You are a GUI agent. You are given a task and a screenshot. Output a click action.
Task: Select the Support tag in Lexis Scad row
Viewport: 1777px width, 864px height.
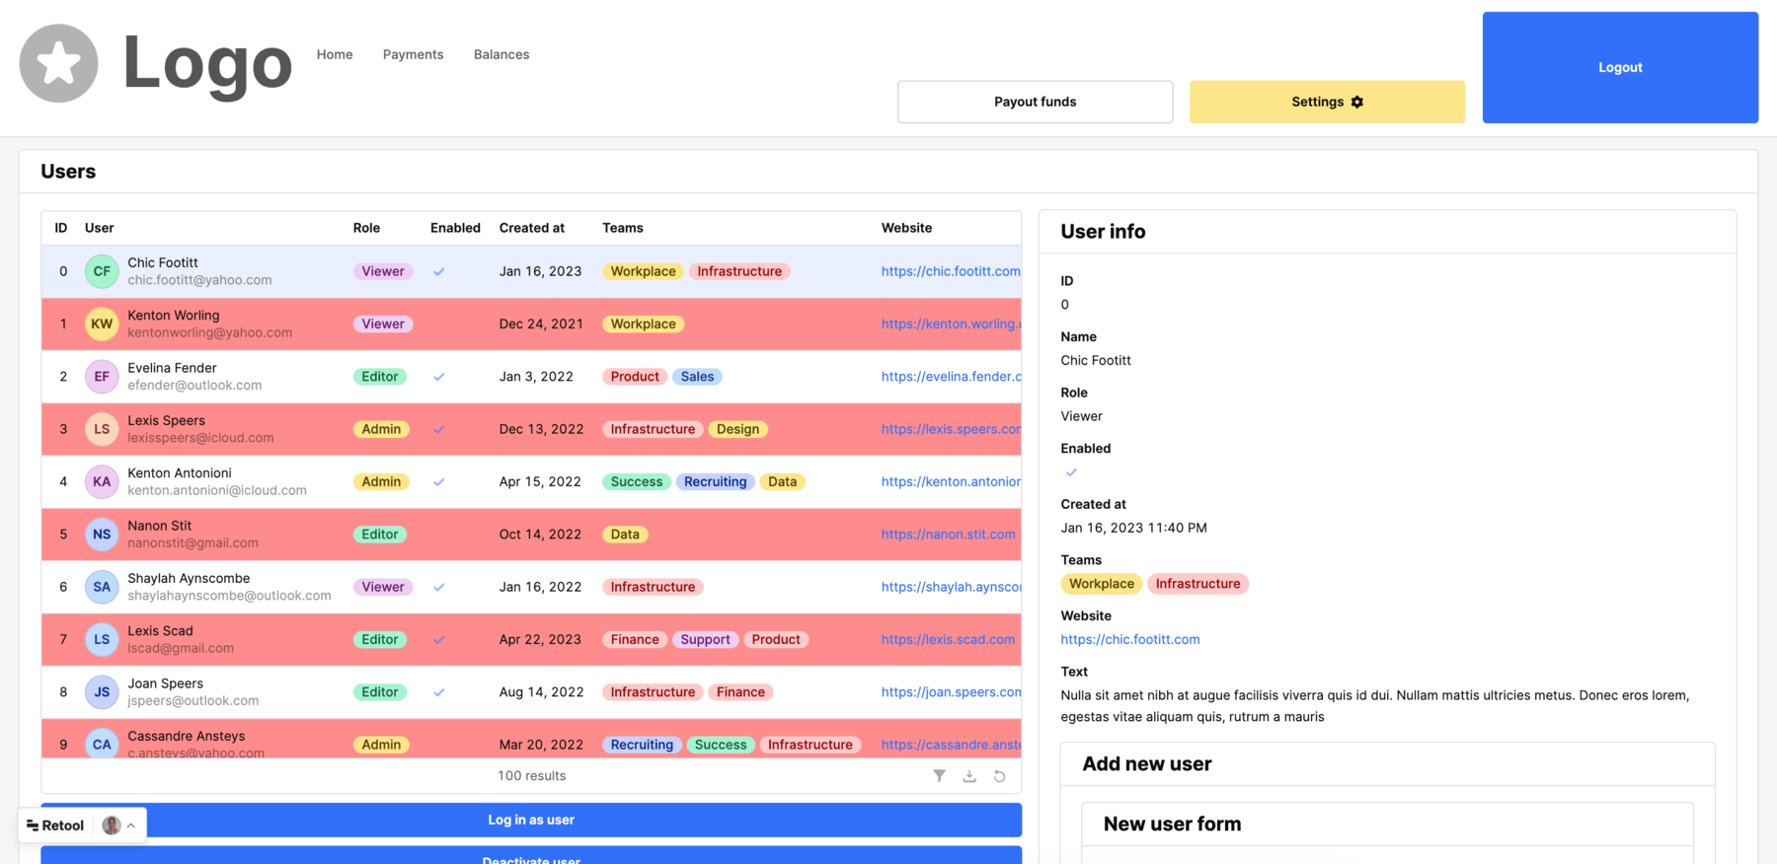click(x=705, y=639)
